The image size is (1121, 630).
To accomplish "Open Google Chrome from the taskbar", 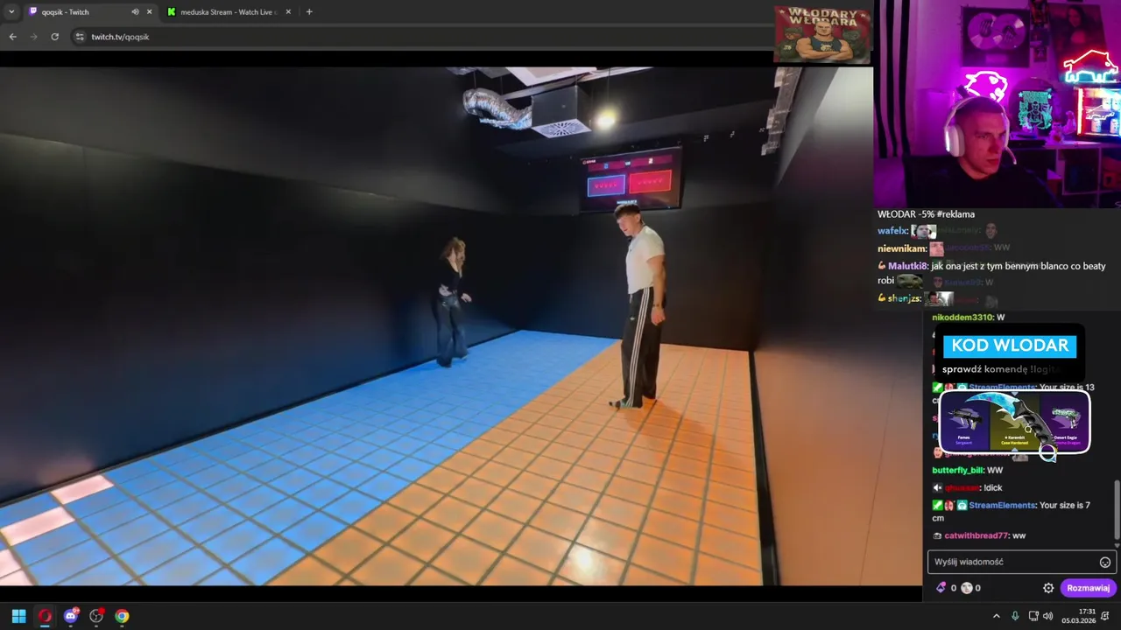I will pos(122,616).
